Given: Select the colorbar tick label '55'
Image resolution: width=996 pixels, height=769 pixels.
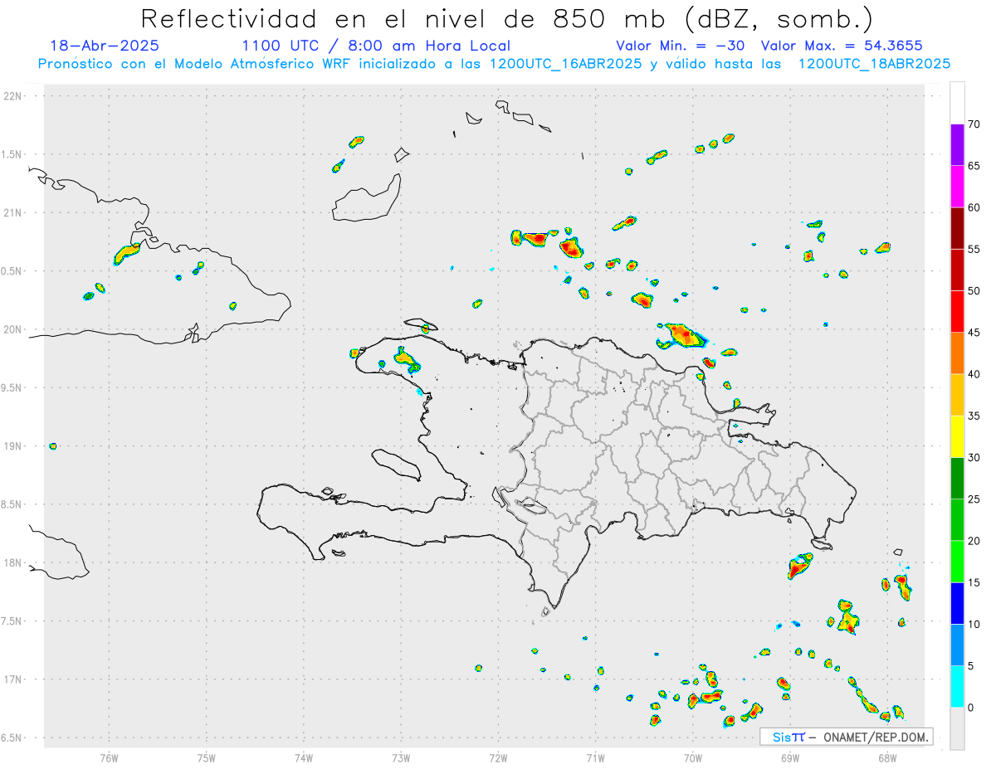Looking at the screenshot, I should click(974, 249).
